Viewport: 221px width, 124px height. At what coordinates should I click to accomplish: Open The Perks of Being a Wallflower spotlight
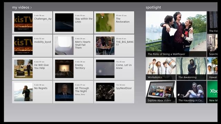[176, 34]
